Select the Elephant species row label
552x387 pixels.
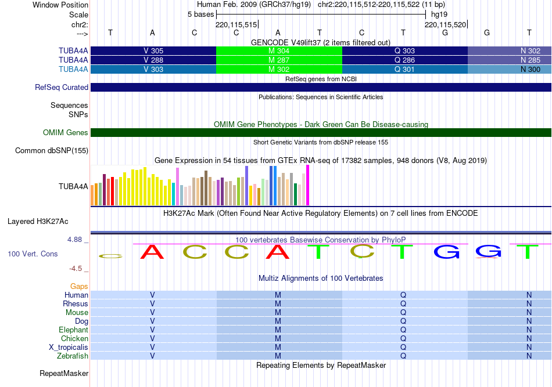point(73,330)
